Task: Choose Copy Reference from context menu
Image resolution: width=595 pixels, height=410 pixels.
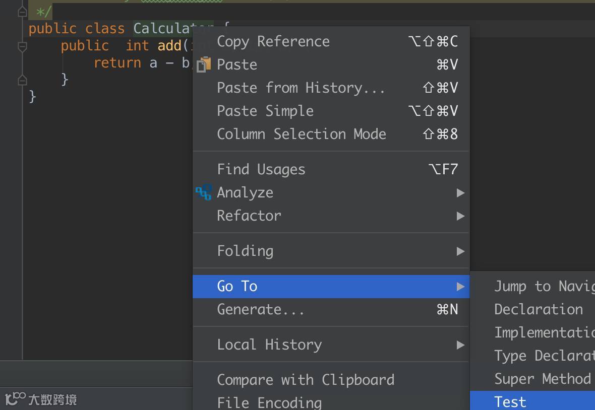Action: click(273, 42)
